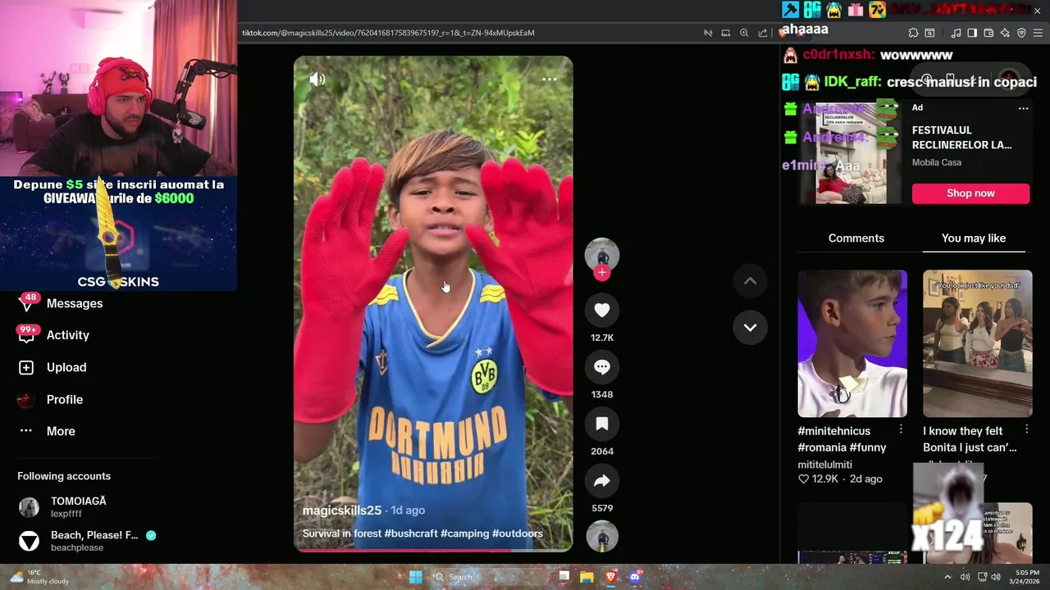
Task: Open options for the 'I know they felt' video
Action: (x=1026, y=429)
